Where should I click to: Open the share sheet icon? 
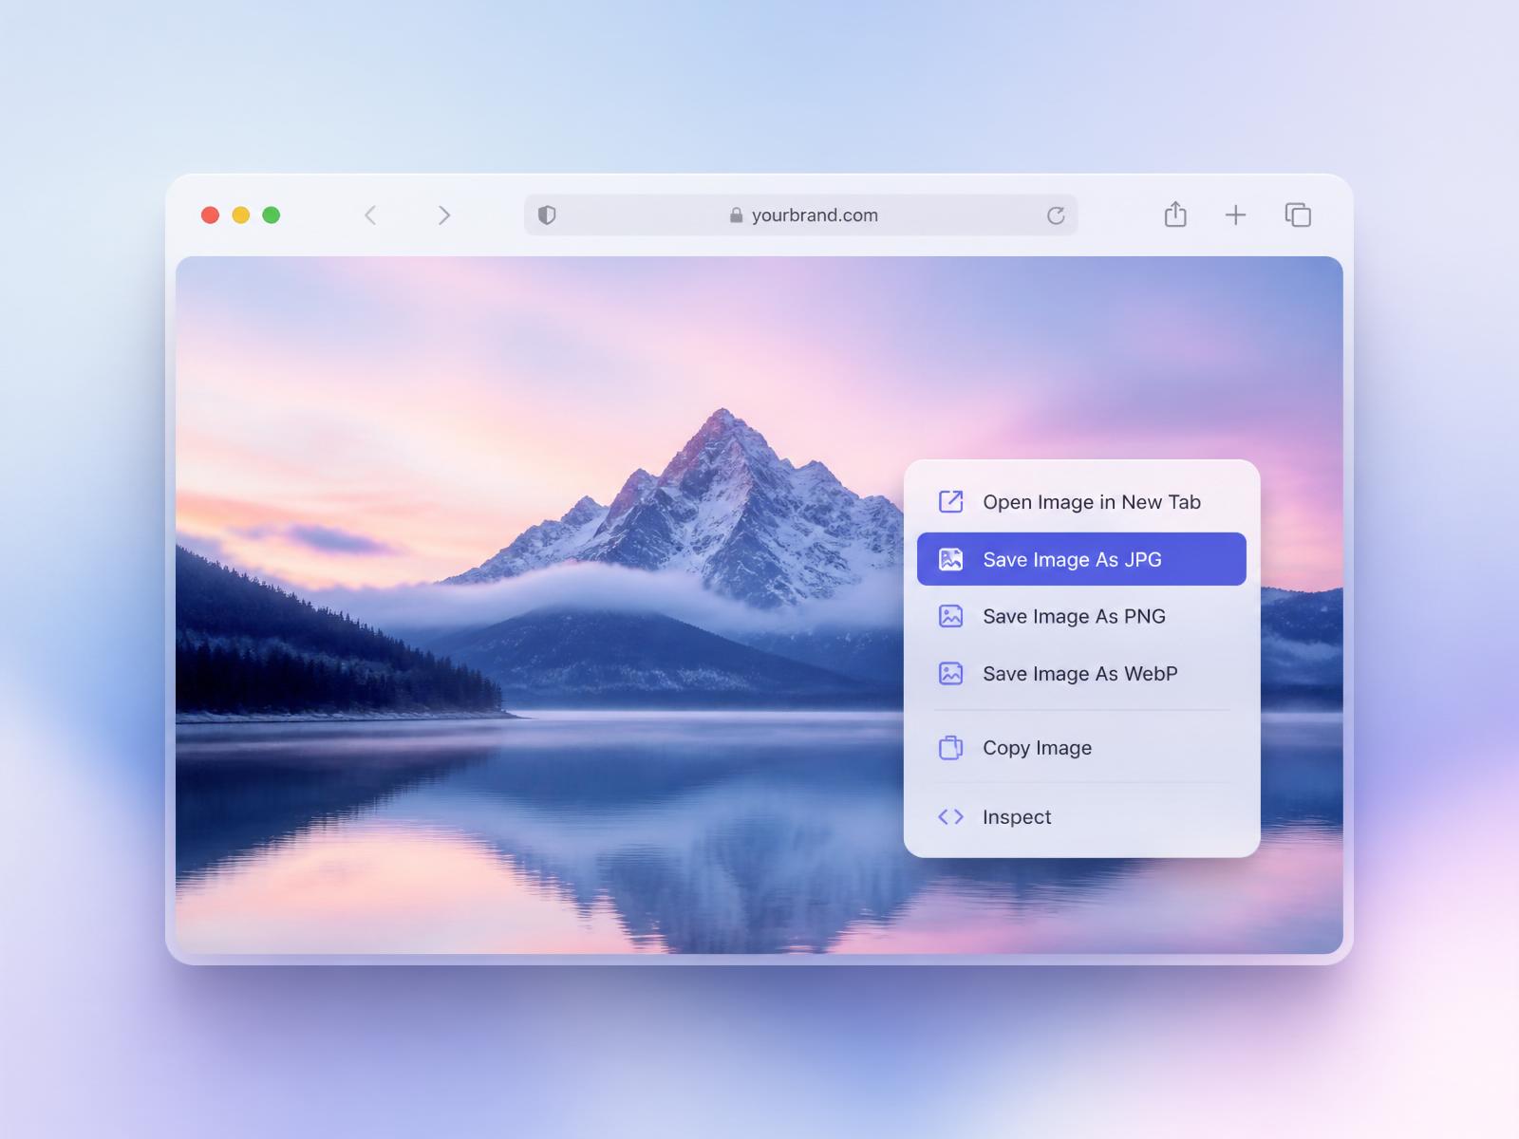point(1175,215)
